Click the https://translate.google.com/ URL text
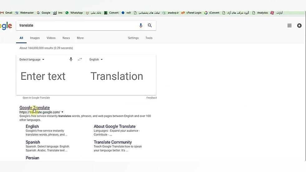306x172 pixels. pos(40,112)
